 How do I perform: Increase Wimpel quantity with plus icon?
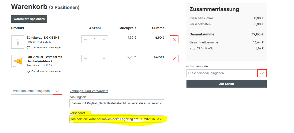(x=104, y=59)
